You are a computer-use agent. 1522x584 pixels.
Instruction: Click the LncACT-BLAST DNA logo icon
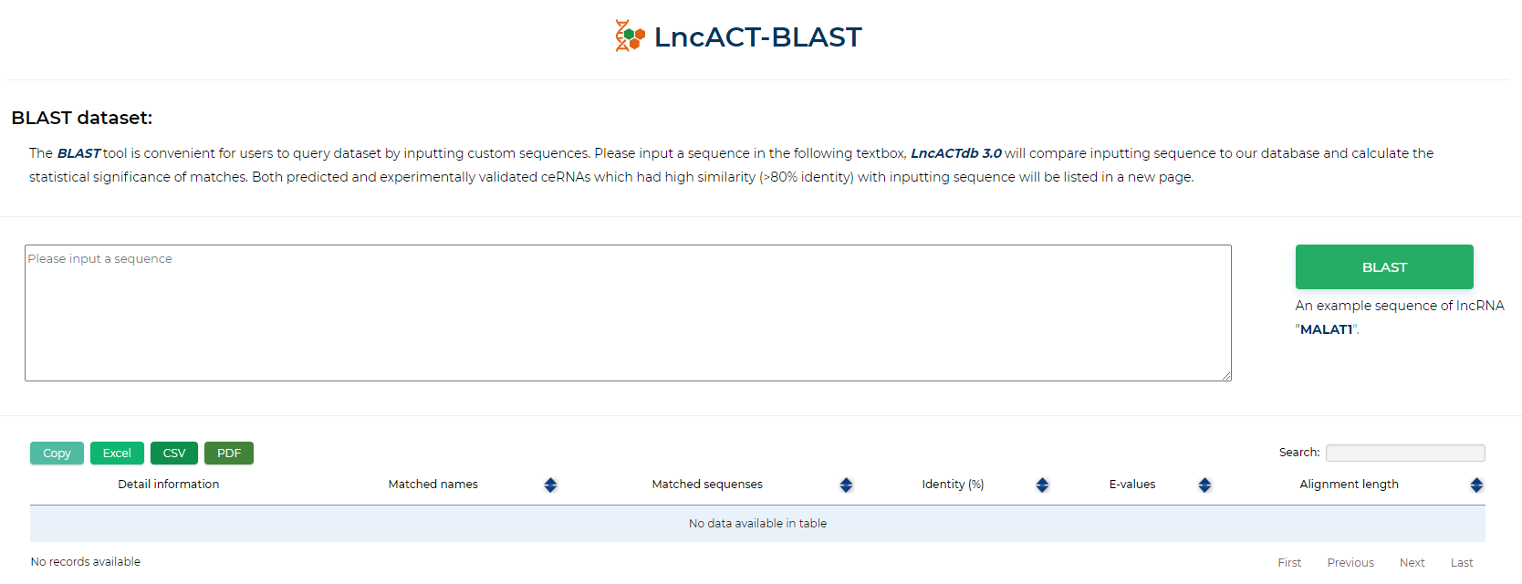630,36
